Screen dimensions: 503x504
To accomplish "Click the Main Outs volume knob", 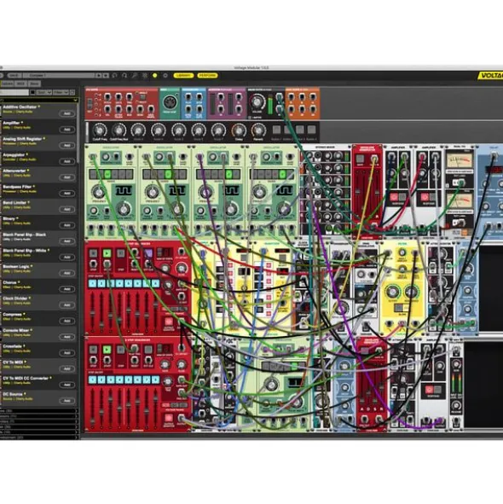I will point(257,101).
